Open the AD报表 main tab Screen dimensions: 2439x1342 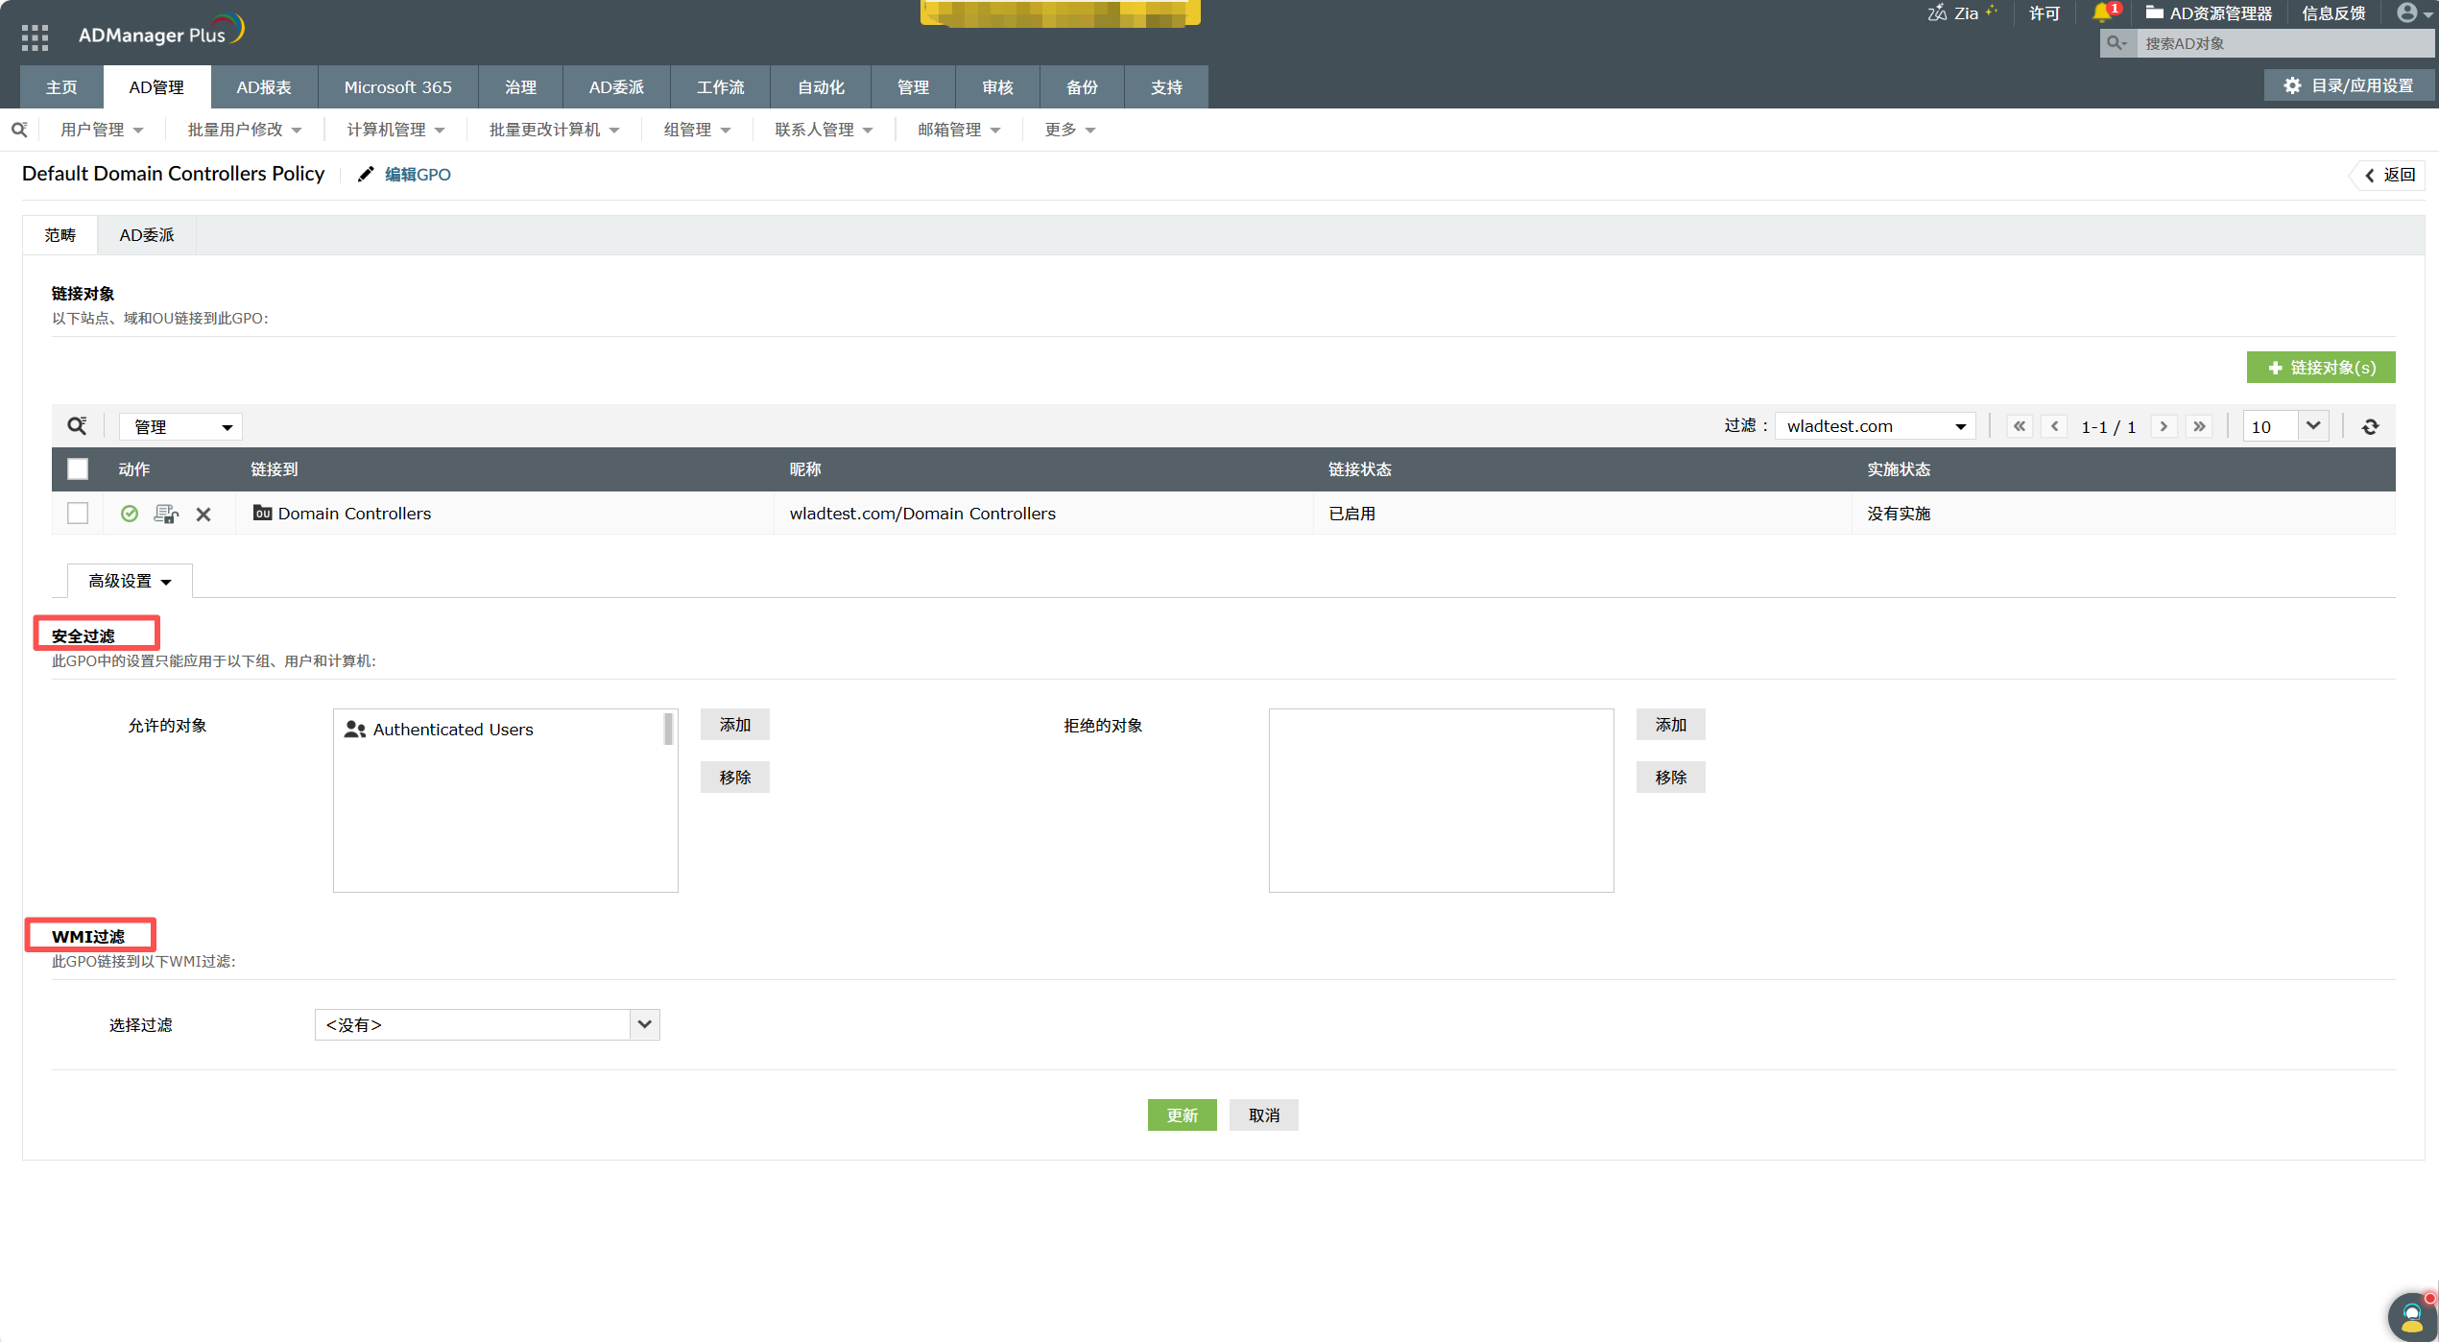[x=263, y=87]
